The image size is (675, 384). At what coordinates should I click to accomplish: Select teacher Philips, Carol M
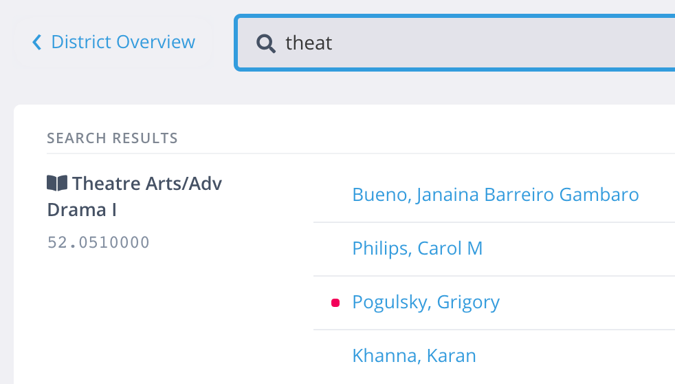pyautogui.click(x=417, y=248)
